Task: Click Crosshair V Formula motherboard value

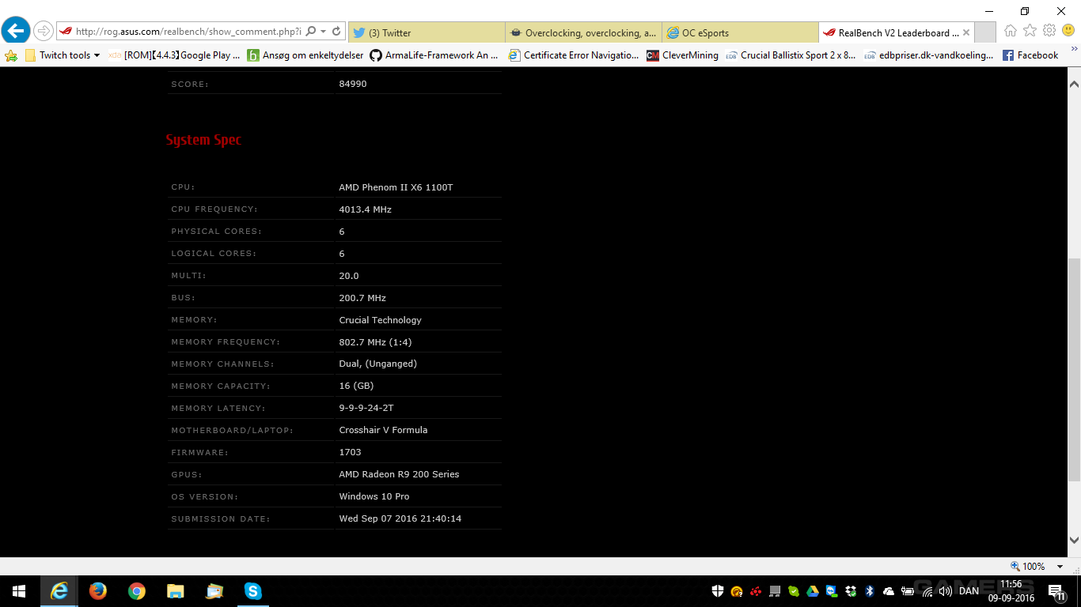Action: click(x=383, y=430)
